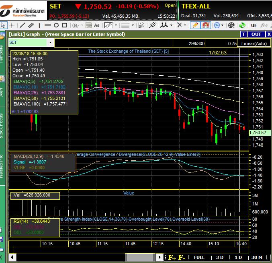Switch chart range to FULL

199,257
